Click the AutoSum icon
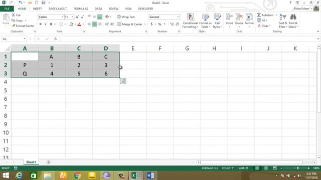321x180 pixels. click(x=259, y=15)
